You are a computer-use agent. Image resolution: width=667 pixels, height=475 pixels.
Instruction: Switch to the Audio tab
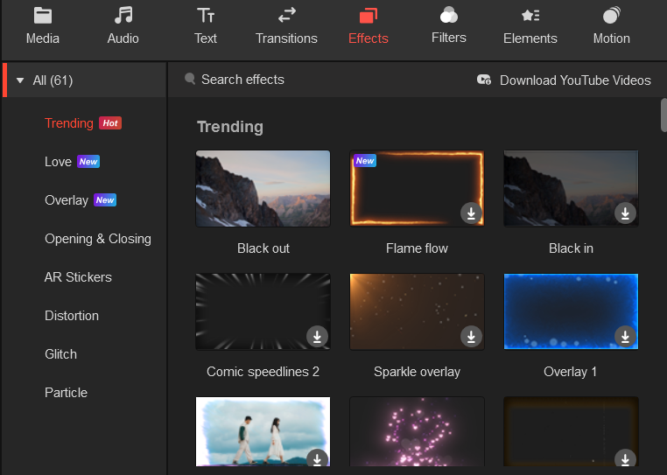point(123,26)
